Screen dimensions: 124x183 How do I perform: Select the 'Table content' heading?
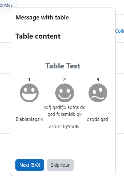point(38,36)
